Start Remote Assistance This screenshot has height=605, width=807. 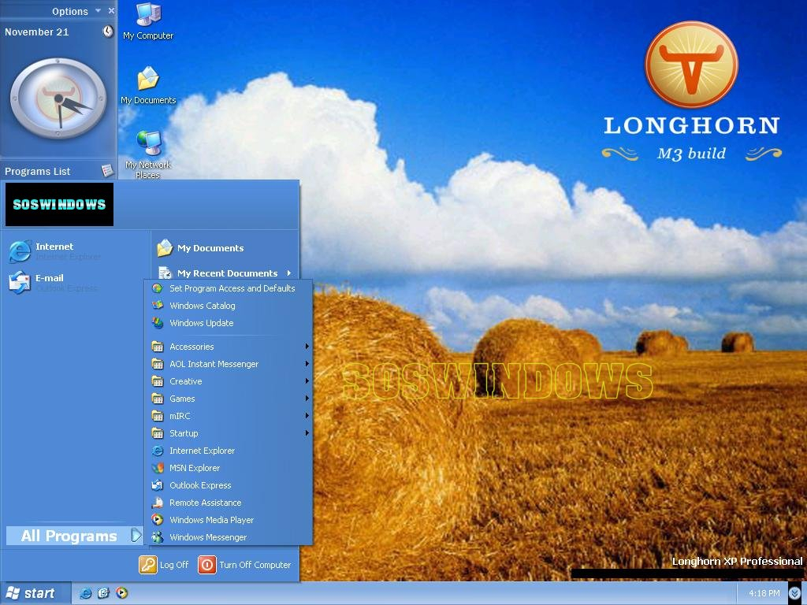(229, 503)
